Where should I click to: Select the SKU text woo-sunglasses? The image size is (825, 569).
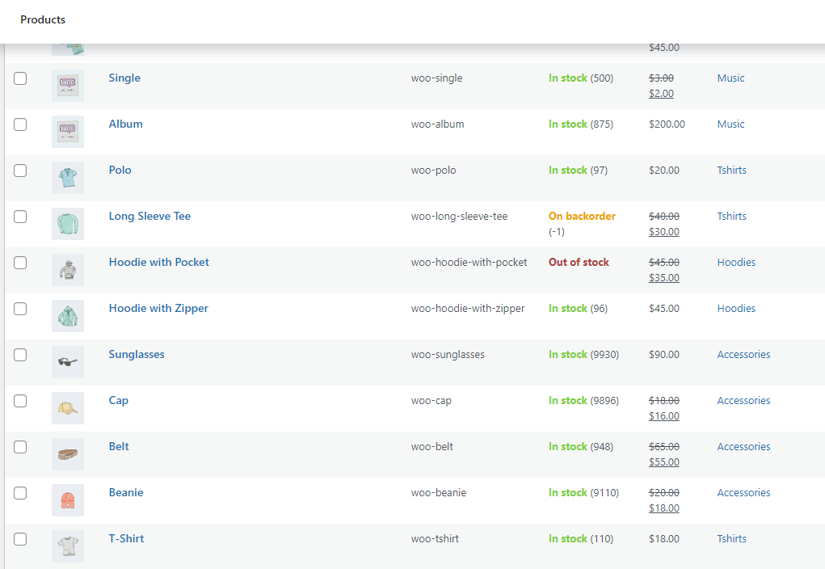point(448,355)
